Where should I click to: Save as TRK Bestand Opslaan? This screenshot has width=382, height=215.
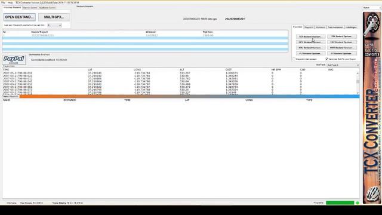(x=342, y=36)
